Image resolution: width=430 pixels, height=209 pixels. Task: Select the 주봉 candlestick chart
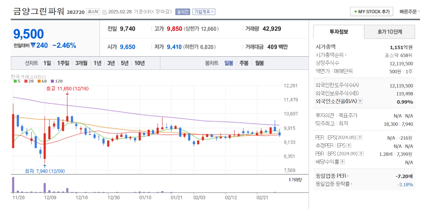pyautogui.click(x=244, y=63)
